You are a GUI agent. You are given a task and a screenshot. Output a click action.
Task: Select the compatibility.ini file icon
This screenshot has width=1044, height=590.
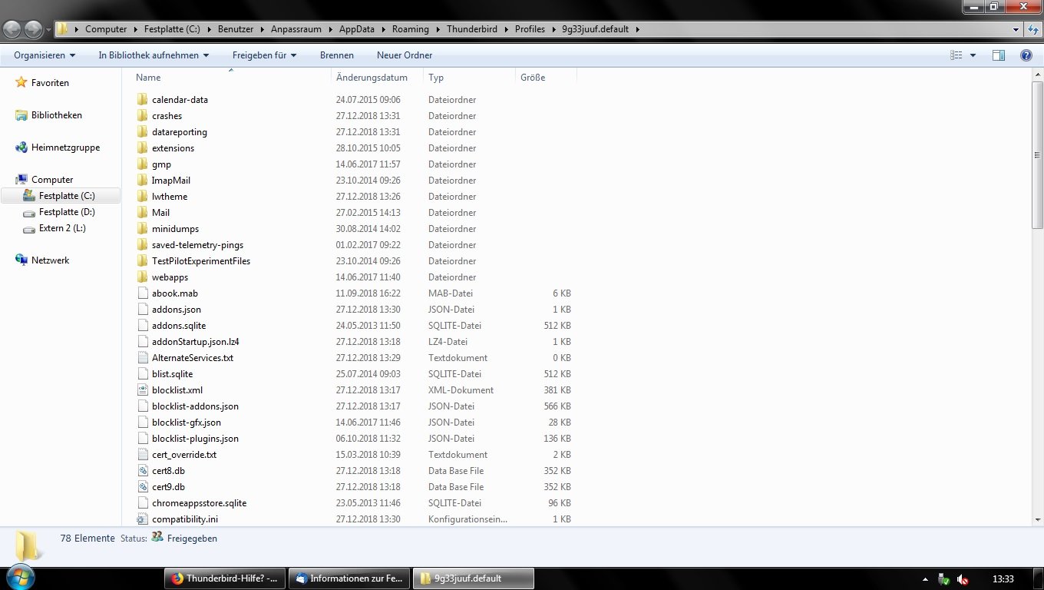point(142,519)
